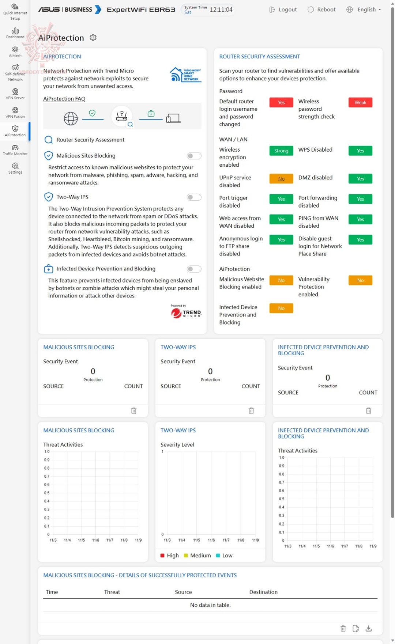Export protected events table to file
This screenshot has height=644, width=395.
[x=356, y=629]
